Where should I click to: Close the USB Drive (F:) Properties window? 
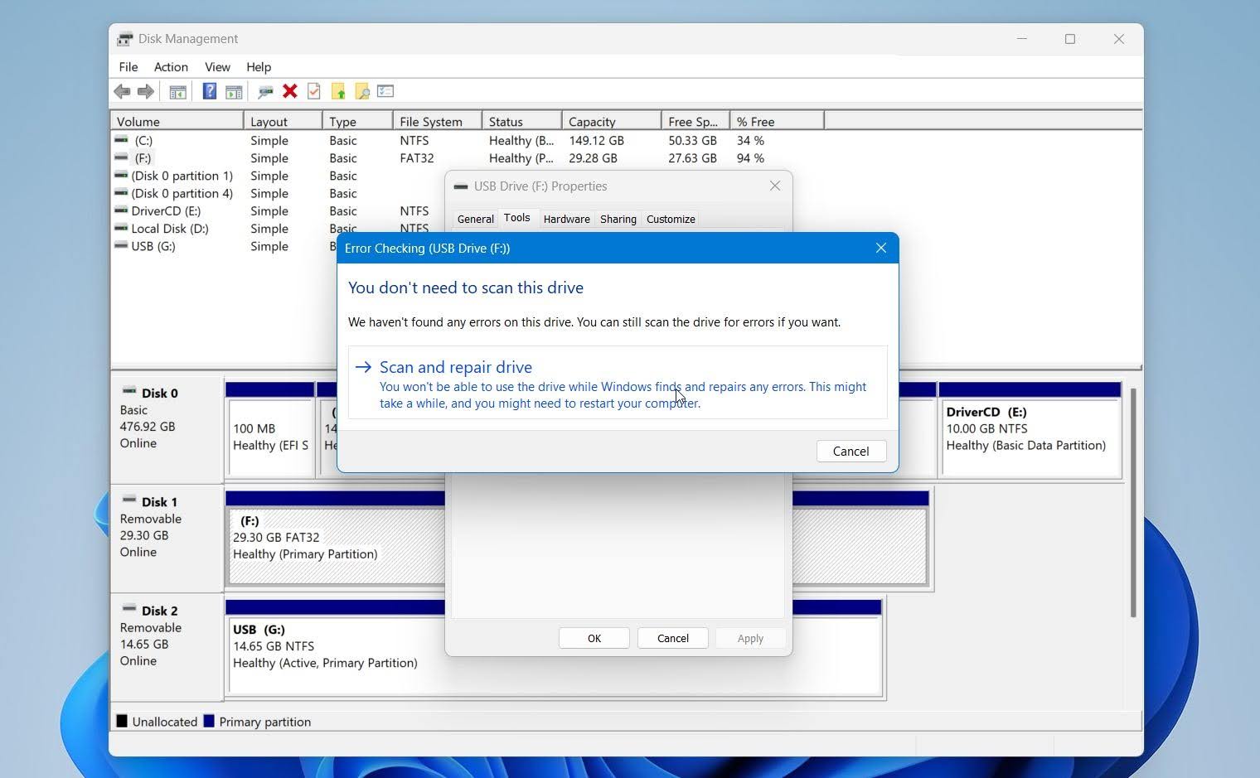775,186
